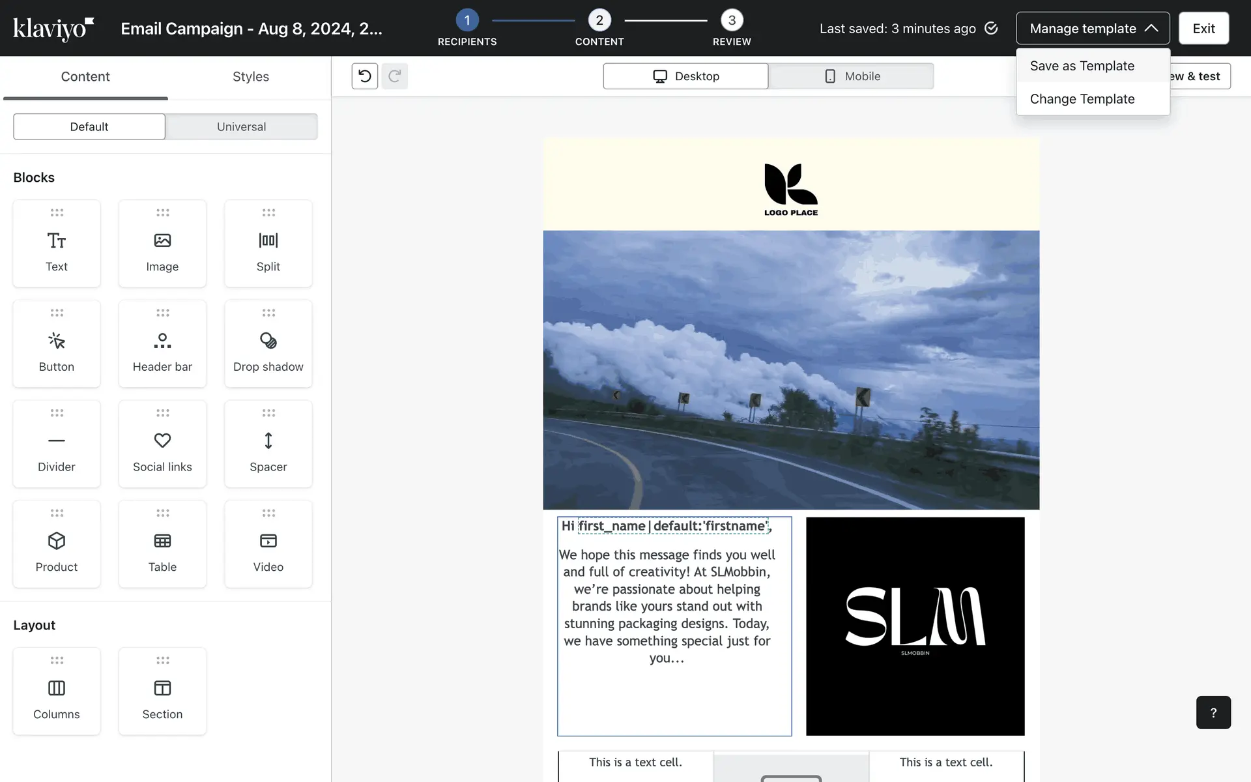Toggle blocks to Universal
1251x782 pixels.
pos(241,126)
